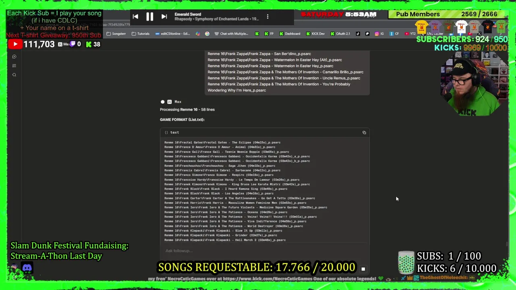
Task: Open the Instagram IG bookmark
Action: [379, 34]
